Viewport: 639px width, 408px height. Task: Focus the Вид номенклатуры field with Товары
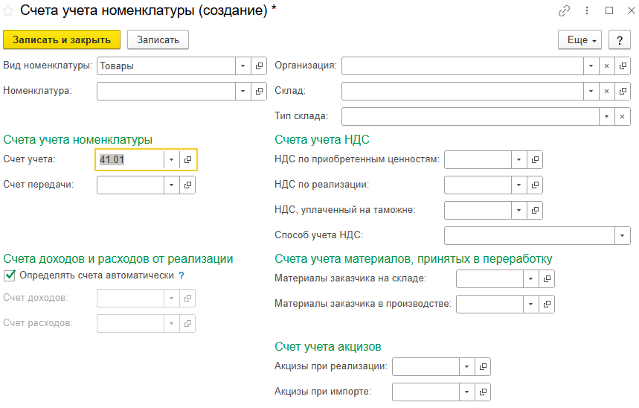166,66
